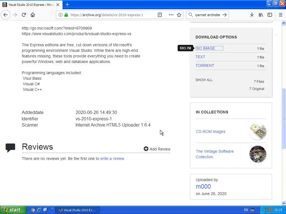This screenshot has height=214, width=286.
Task: Follow the 'write a review' link
Action: coord(112,159)
